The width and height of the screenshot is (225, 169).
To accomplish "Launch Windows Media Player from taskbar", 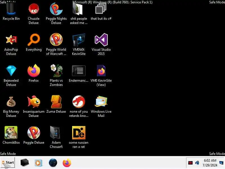I will click(38, 163).
